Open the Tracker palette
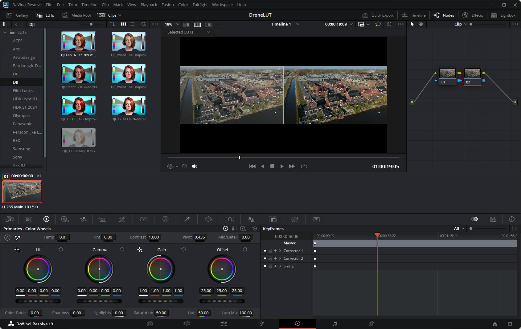The image size is (521, 329). pyautogui.click(x=230, y=219)
